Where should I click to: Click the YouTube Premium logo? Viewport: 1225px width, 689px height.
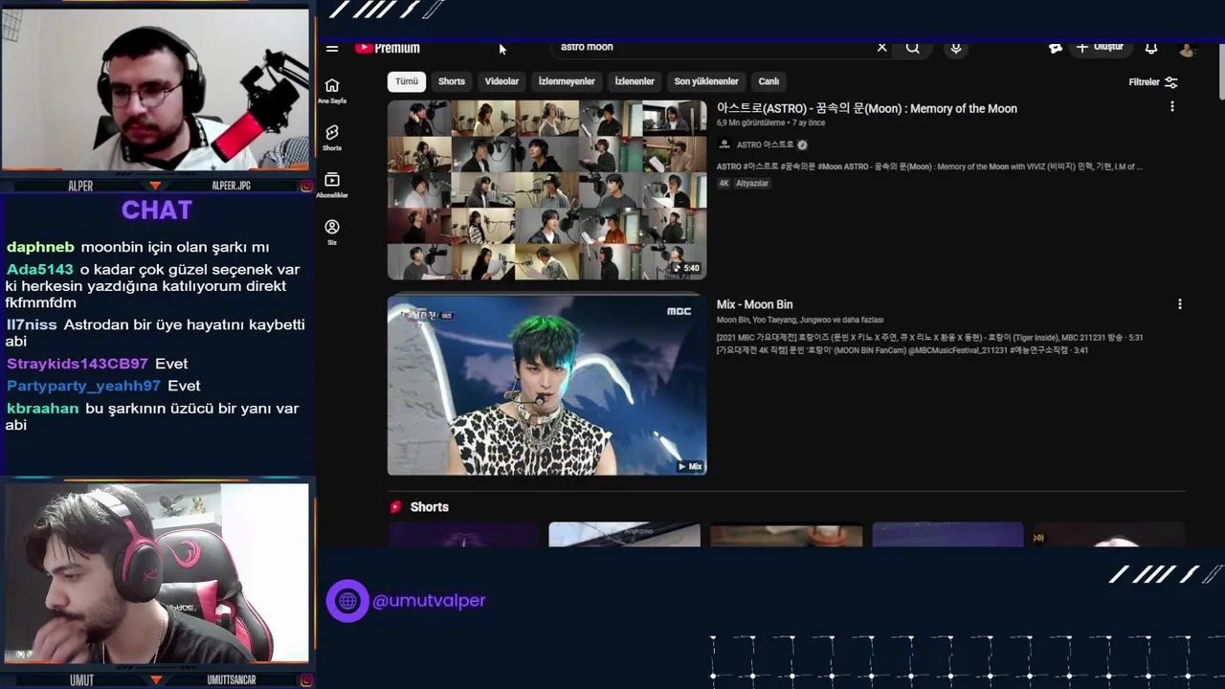pyautogui.click(x=388, y=48)
